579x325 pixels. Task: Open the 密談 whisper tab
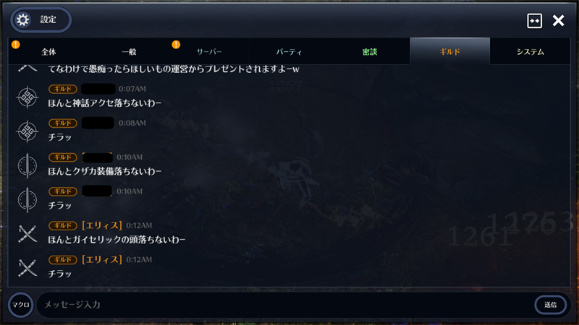[x=370, y=51]
